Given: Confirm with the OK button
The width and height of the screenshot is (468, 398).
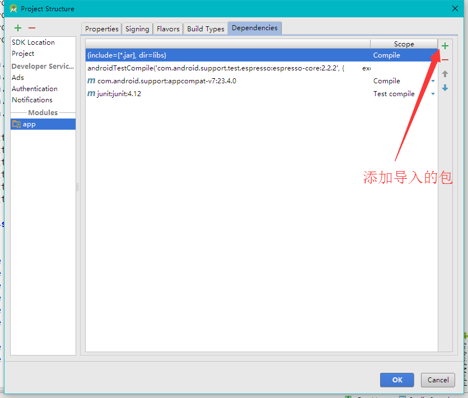Looking at the screenshot, I should [x=397, y=380].
